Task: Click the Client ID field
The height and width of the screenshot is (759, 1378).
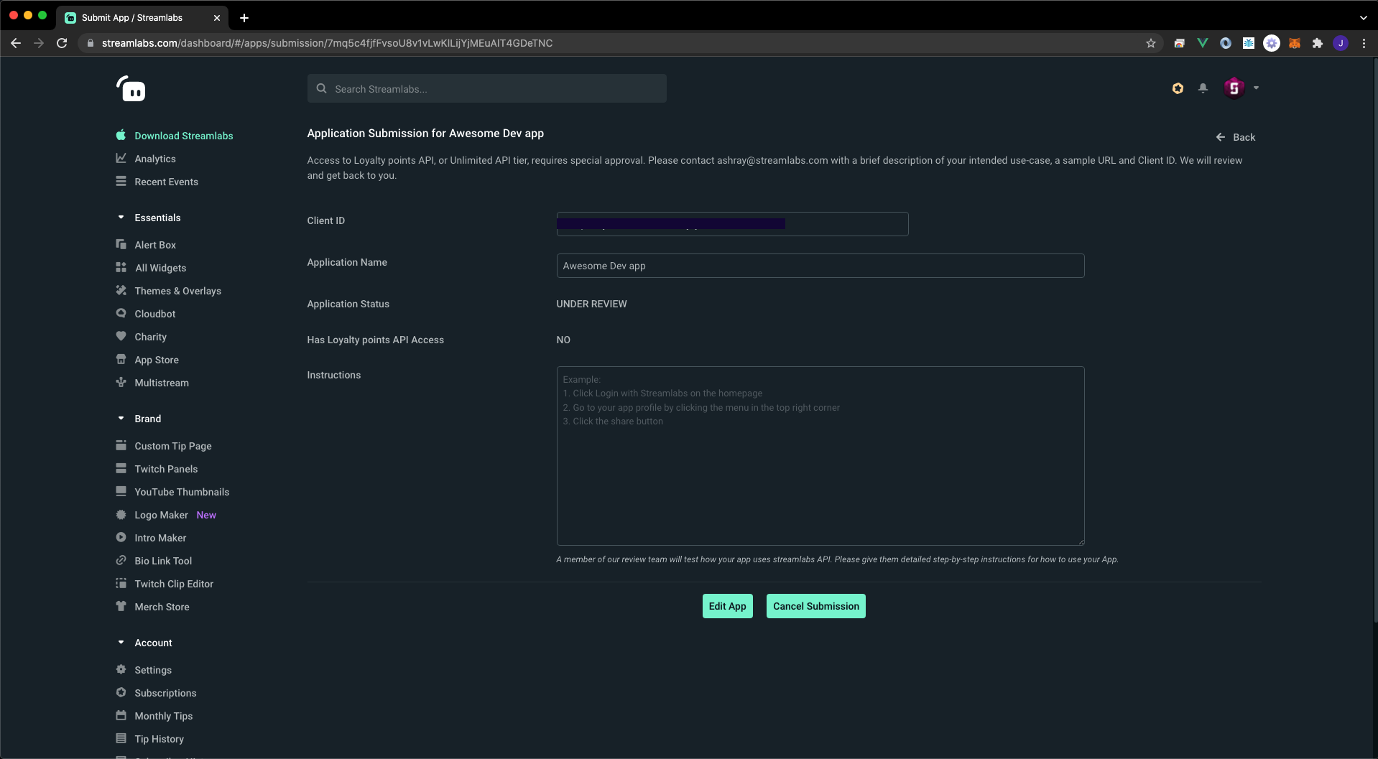Action: click(732, 224)
